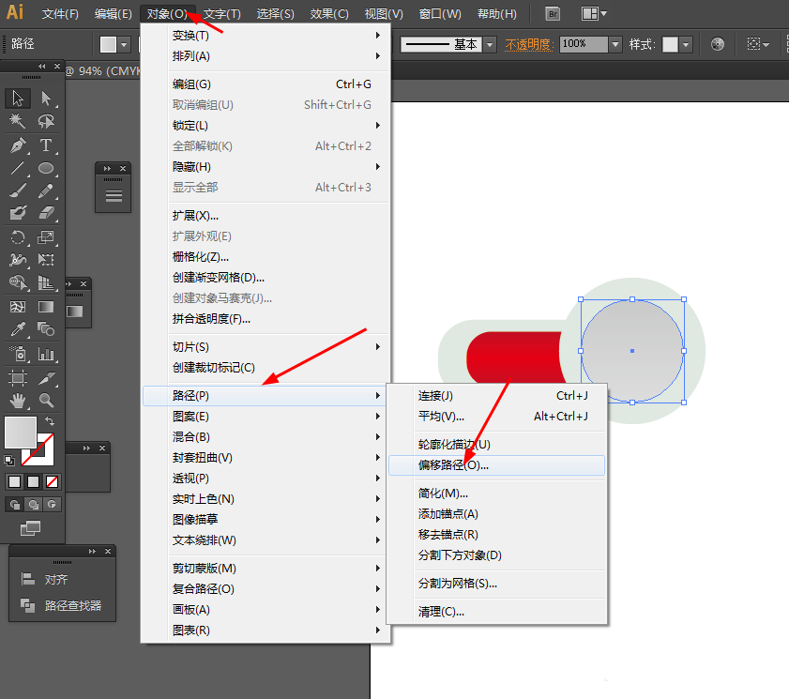This screenshot has width=789, height=699.
Task: Pick the Lasso tool
Action: click(x=46, y=121)
